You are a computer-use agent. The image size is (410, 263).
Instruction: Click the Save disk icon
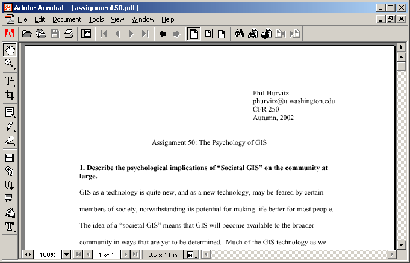pos(55,34)
